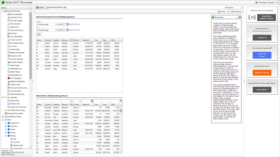Click the Filter button
The image size is (280, 157).
point(38,35)
